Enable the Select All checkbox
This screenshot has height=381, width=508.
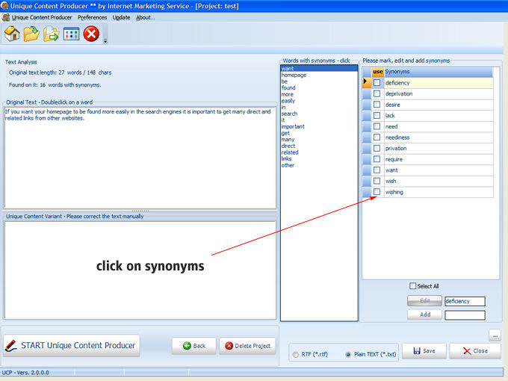click(x=412, y=286)
